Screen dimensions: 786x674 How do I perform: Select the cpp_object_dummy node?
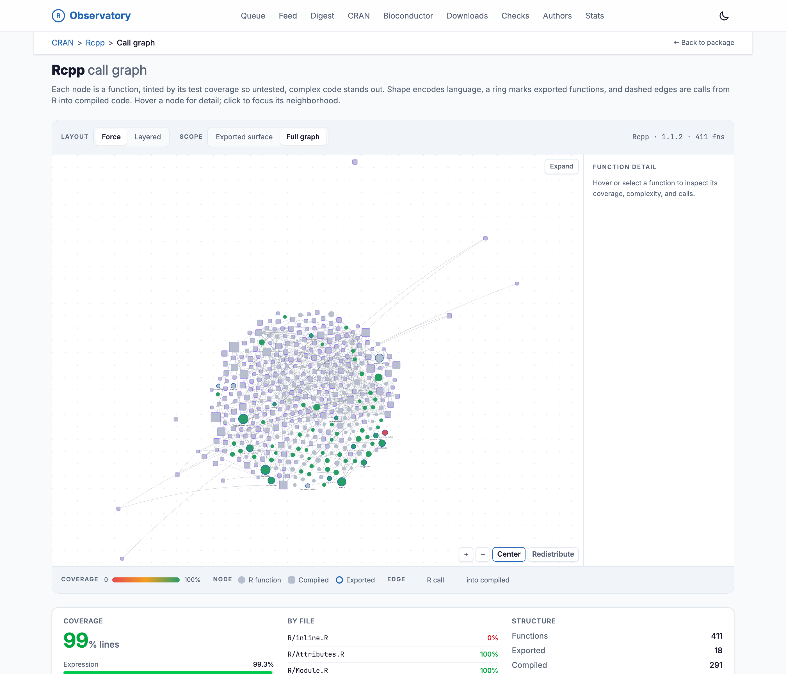(x=308, y=486)
